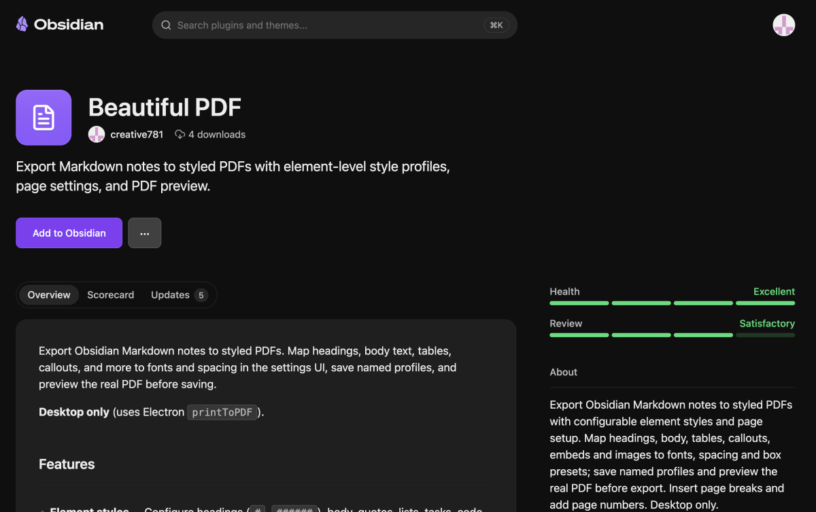Open the Obsidian home wordmark link

(x=69, y=24)
